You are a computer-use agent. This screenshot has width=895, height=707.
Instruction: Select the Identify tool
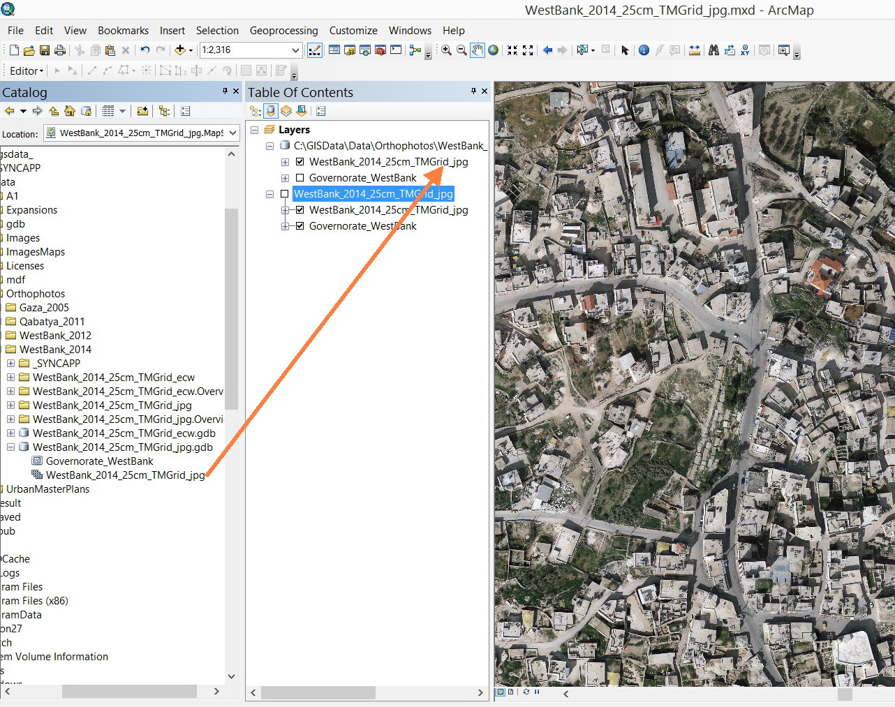644,50
